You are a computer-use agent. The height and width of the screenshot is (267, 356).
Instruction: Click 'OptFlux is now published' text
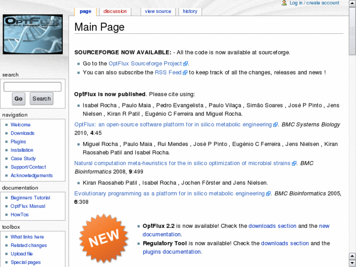(x=110, y=94)
